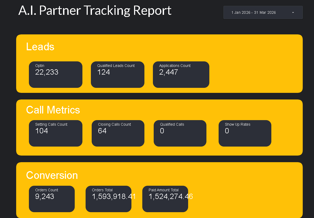
Task: Select the Call Metrics section heading
Action: [x=53, y=110]
